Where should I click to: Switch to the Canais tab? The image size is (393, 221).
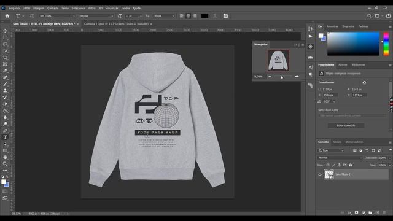pyautogui.click(x=337, y=142)
